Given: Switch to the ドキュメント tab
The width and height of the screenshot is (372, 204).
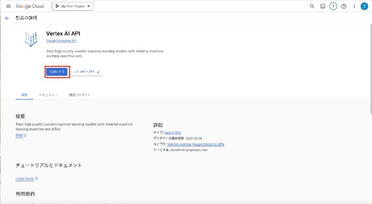Looking at the screenshot, I should pyautogui.click(x=48, y=95).
